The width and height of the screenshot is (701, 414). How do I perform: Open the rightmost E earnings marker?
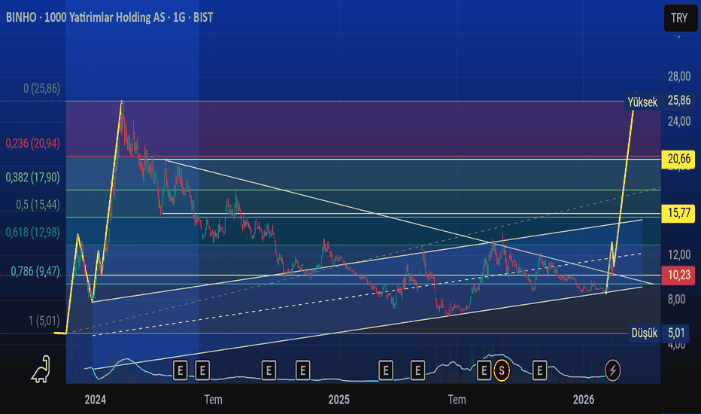[x=539, y=370]
